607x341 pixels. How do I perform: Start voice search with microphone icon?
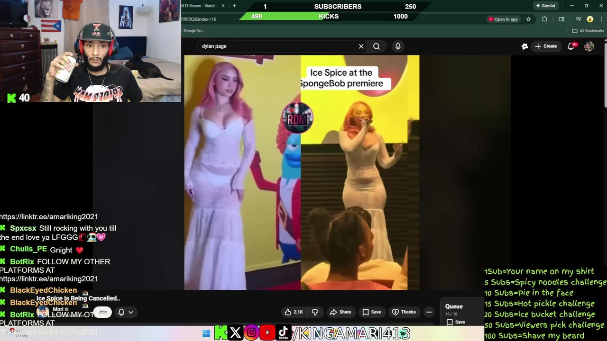tap(398, 46)
